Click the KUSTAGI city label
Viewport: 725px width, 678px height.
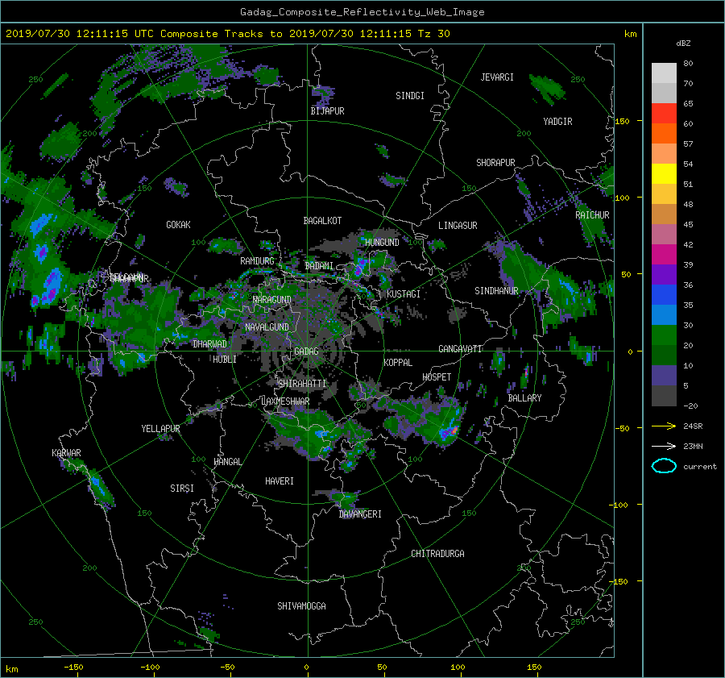(404, 294)
